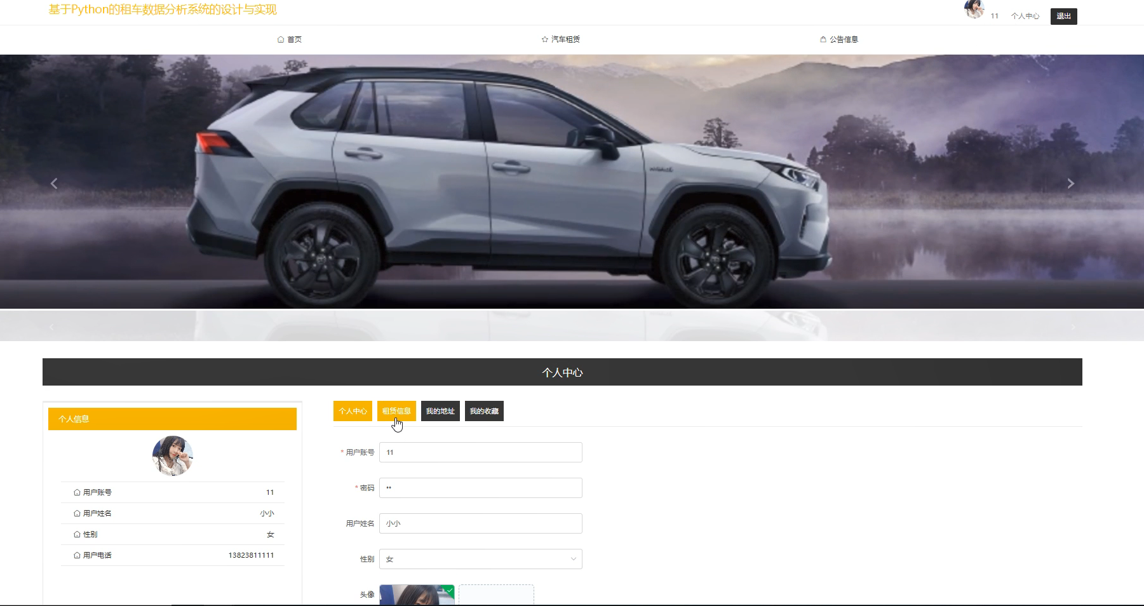Switch to 个人中心 tab

coord(353,411)
